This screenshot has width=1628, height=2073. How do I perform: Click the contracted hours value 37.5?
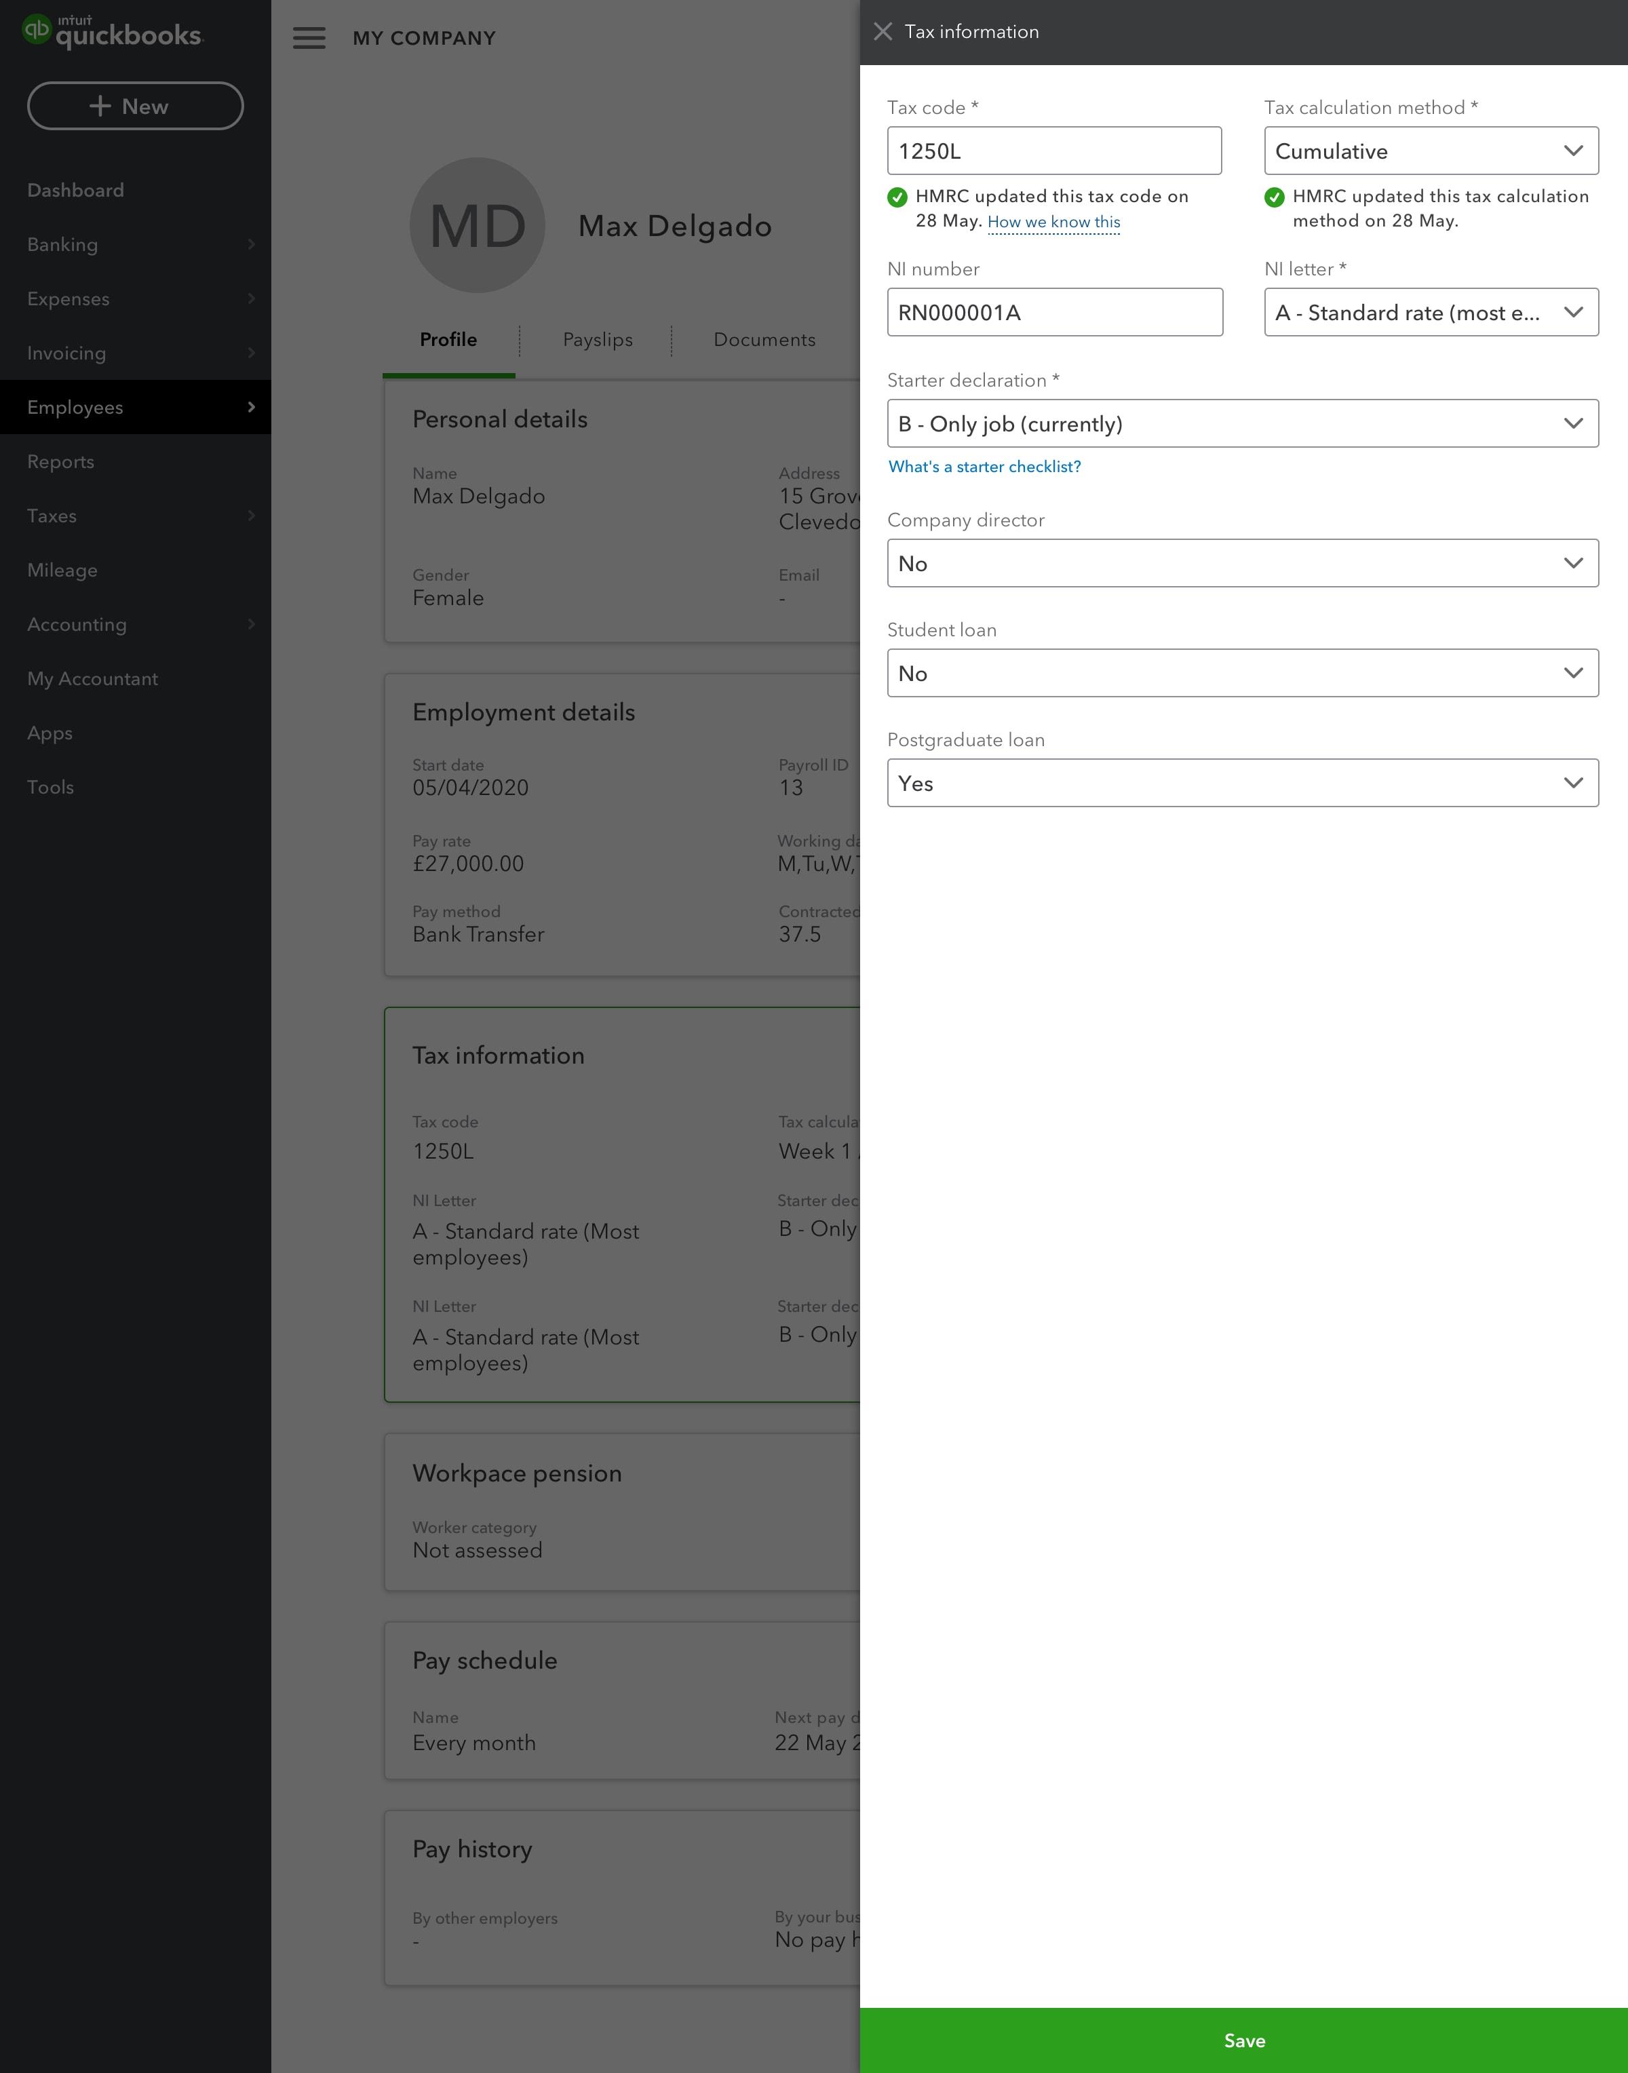click(x=800, y=935)
